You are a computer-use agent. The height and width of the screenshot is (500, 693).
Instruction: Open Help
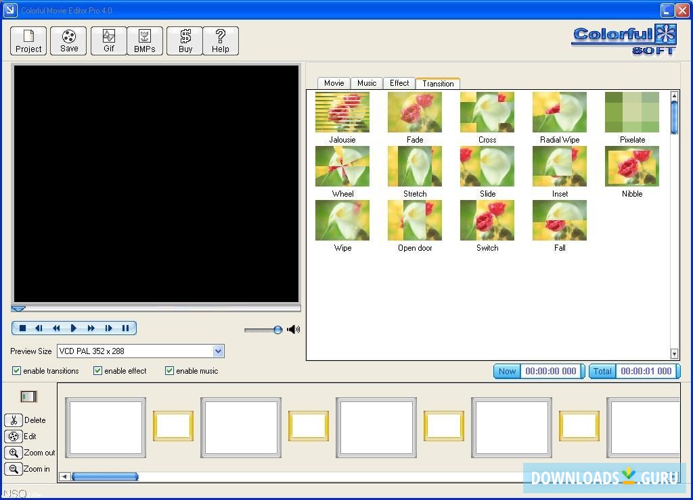[x=221, y=41]
